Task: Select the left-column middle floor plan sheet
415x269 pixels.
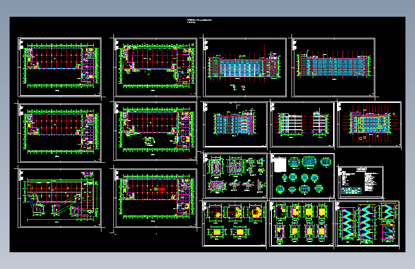Action: tap(59, 133)
